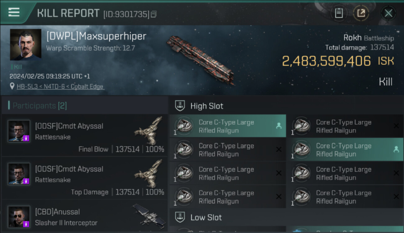Screen dimensions: 404x233
Task: View Maxsuperhiper's character portrait
Action: pyautogui.click(x=25, y=45)
